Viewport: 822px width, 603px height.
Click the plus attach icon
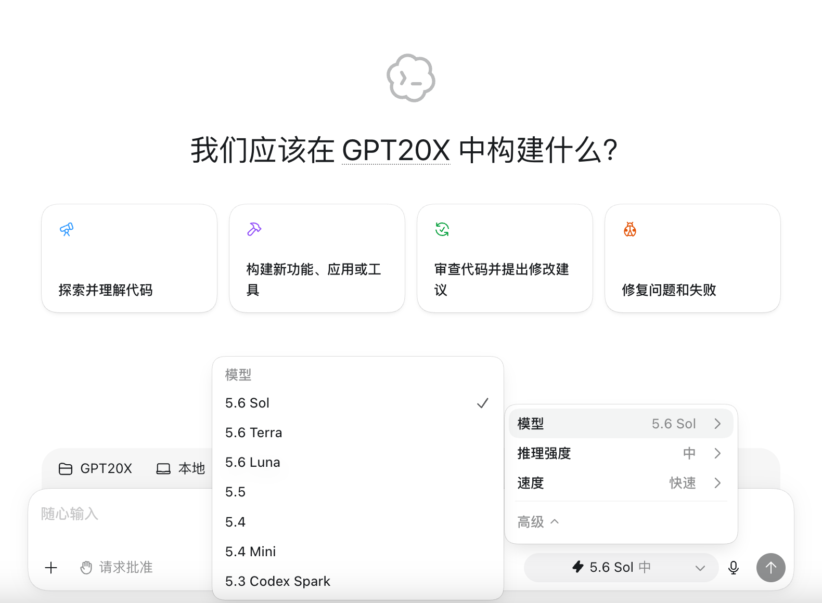[51, 568]
